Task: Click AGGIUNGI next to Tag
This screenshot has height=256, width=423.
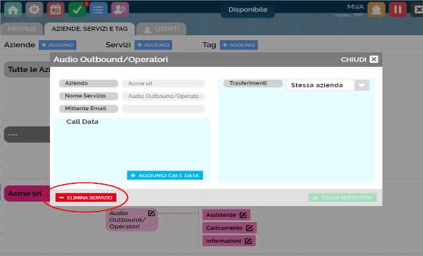Action: tap(239, 45)
